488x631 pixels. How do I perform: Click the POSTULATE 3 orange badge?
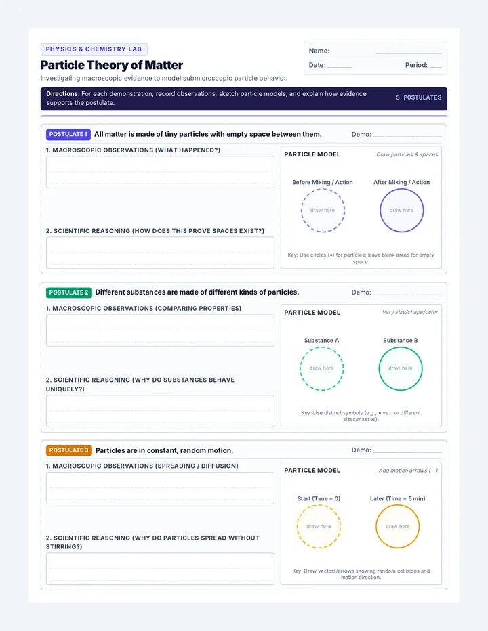(69, 450)
